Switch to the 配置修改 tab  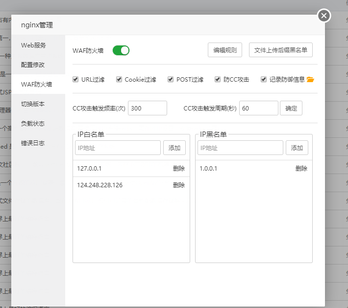pos(33,65)
